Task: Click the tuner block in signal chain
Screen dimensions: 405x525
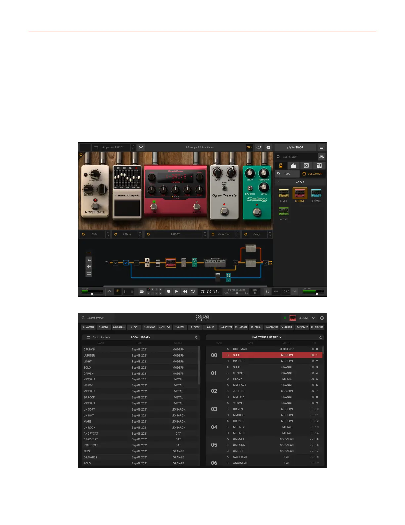Action: point(115,263)
